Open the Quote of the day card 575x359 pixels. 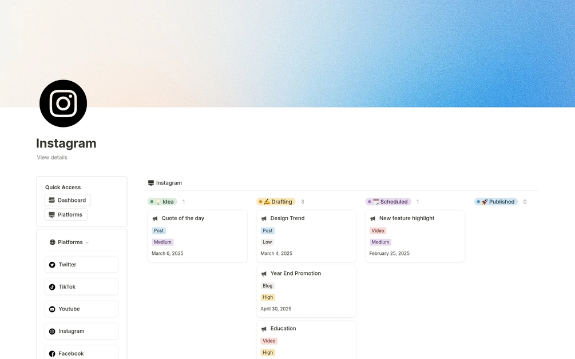(197, 236)
